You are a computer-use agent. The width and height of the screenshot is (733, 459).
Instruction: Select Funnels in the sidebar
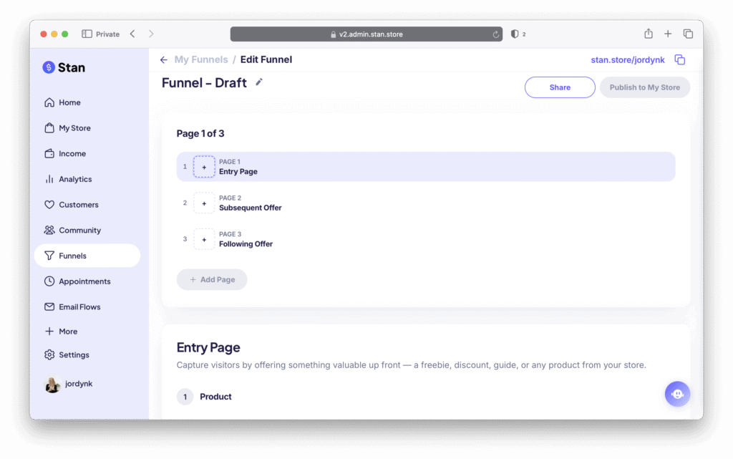pos(87,256)
